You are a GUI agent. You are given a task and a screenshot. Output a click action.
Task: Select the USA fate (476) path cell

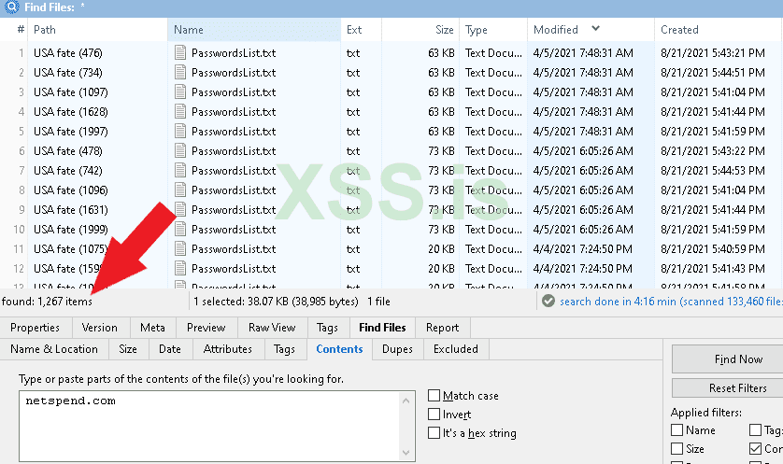click(68, 53)
